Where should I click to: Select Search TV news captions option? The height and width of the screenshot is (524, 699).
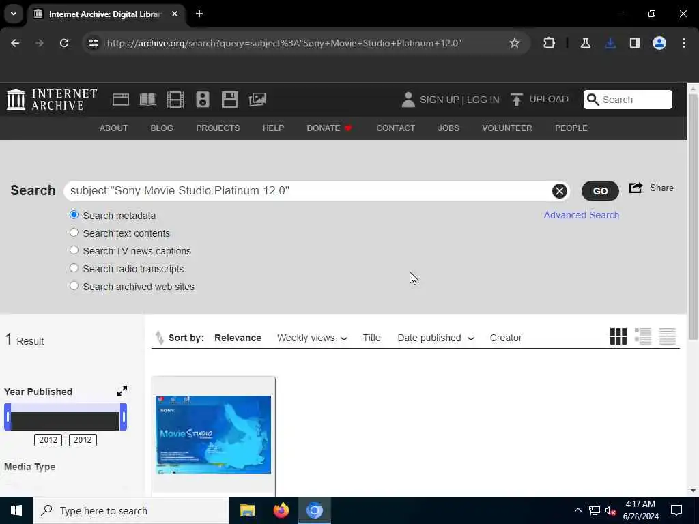point(74,250)
